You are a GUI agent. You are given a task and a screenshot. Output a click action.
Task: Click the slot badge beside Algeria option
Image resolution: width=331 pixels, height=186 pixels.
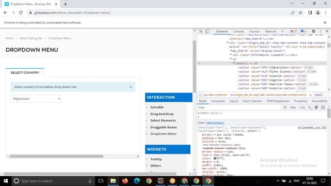click(x=302, y=80)
